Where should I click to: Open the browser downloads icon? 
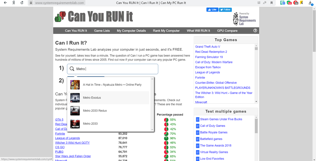pos(311,3)
